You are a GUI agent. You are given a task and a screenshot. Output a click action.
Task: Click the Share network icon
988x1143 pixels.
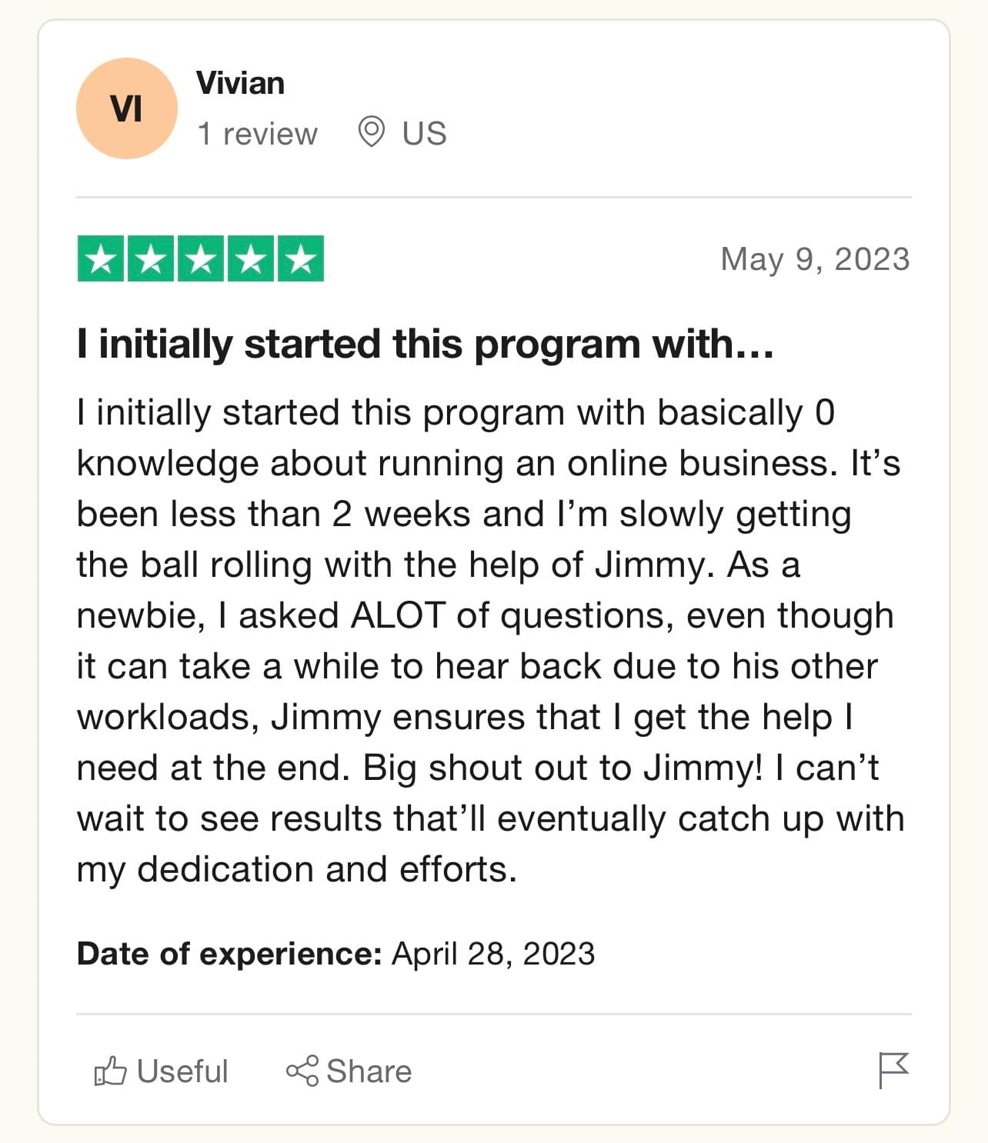coord(302,1071)
